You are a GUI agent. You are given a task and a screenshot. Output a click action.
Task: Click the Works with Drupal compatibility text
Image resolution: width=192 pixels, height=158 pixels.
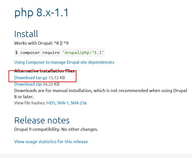[41, 43]
